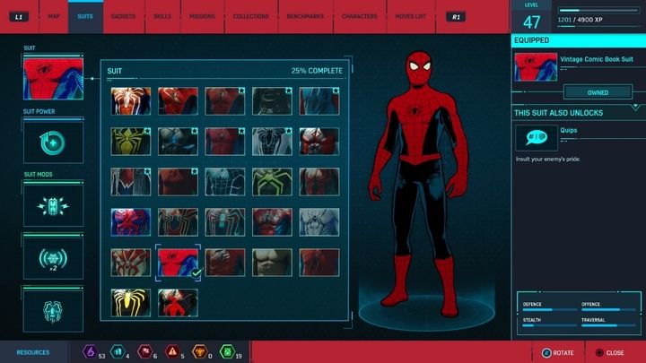Select the third suit in first row
The image size is (646, 363).
[225, 100]
